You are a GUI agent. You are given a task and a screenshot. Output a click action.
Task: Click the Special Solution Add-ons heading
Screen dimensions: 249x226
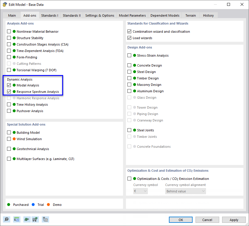[x=26, y=124]
